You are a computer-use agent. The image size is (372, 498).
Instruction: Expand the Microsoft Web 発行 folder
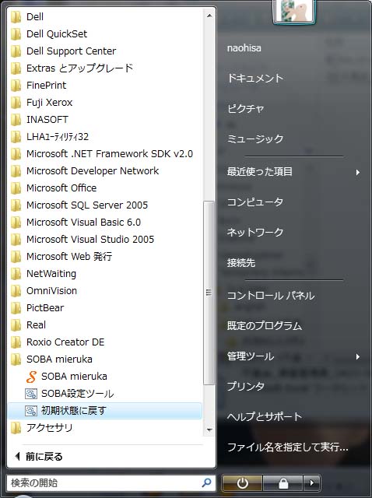(69, 257)
